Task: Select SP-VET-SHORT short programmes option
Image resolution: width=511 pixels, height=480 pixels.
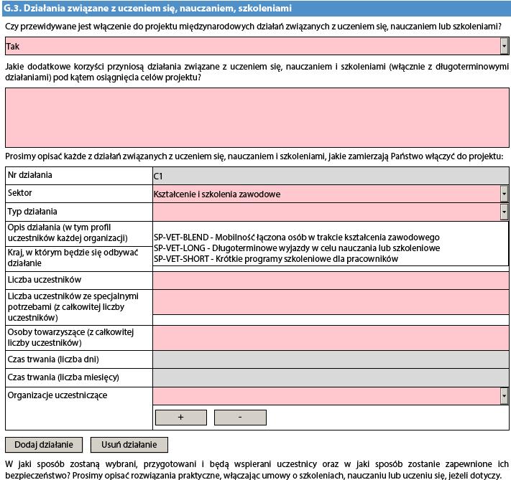Action: [276, 259]
